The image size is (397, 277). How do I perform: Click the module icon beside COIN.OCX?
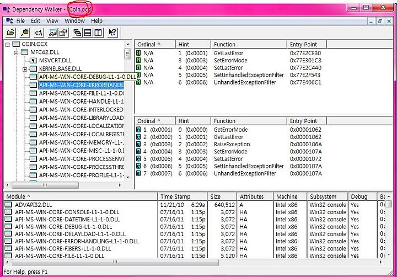tap(15, 44)
